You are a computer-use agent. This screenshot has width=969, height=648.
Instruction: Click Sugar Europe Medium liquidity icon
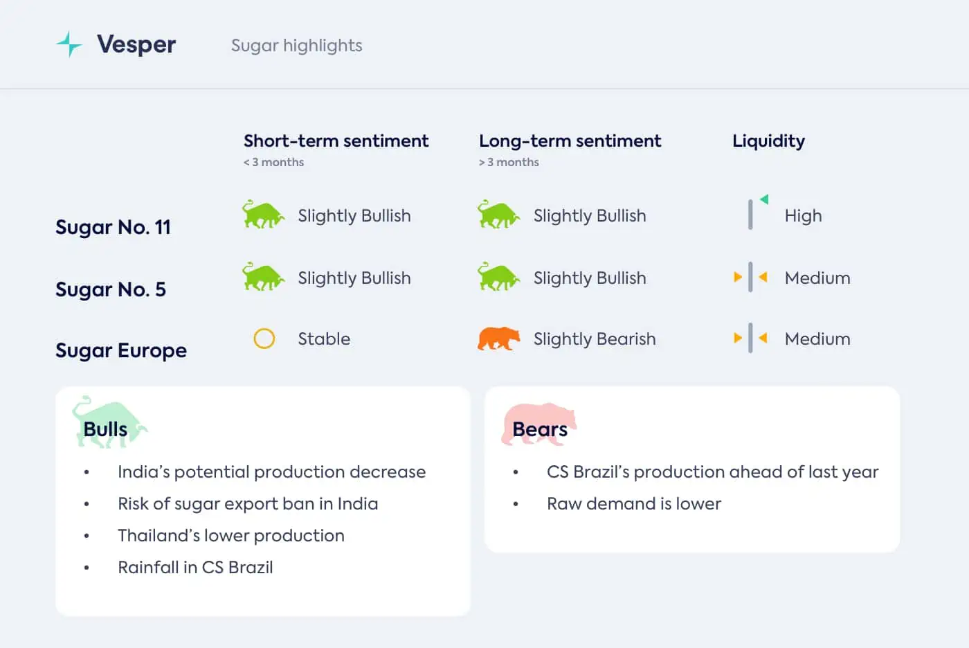(x=750, y=339)
